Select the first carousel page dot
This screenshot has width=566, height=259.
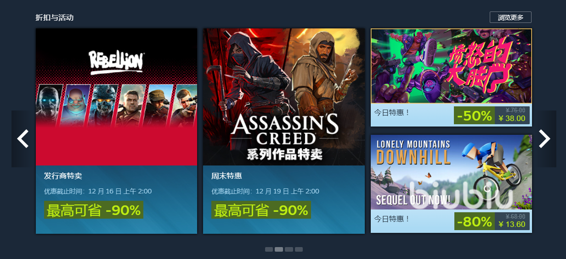269,249
